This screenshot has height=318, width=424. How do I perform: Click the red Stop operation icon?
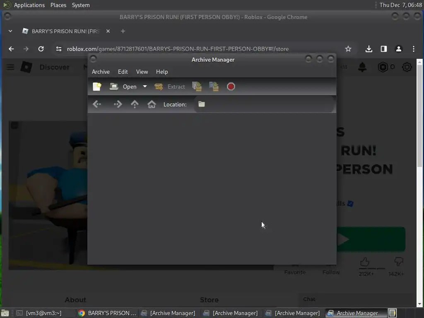point(231,87)
